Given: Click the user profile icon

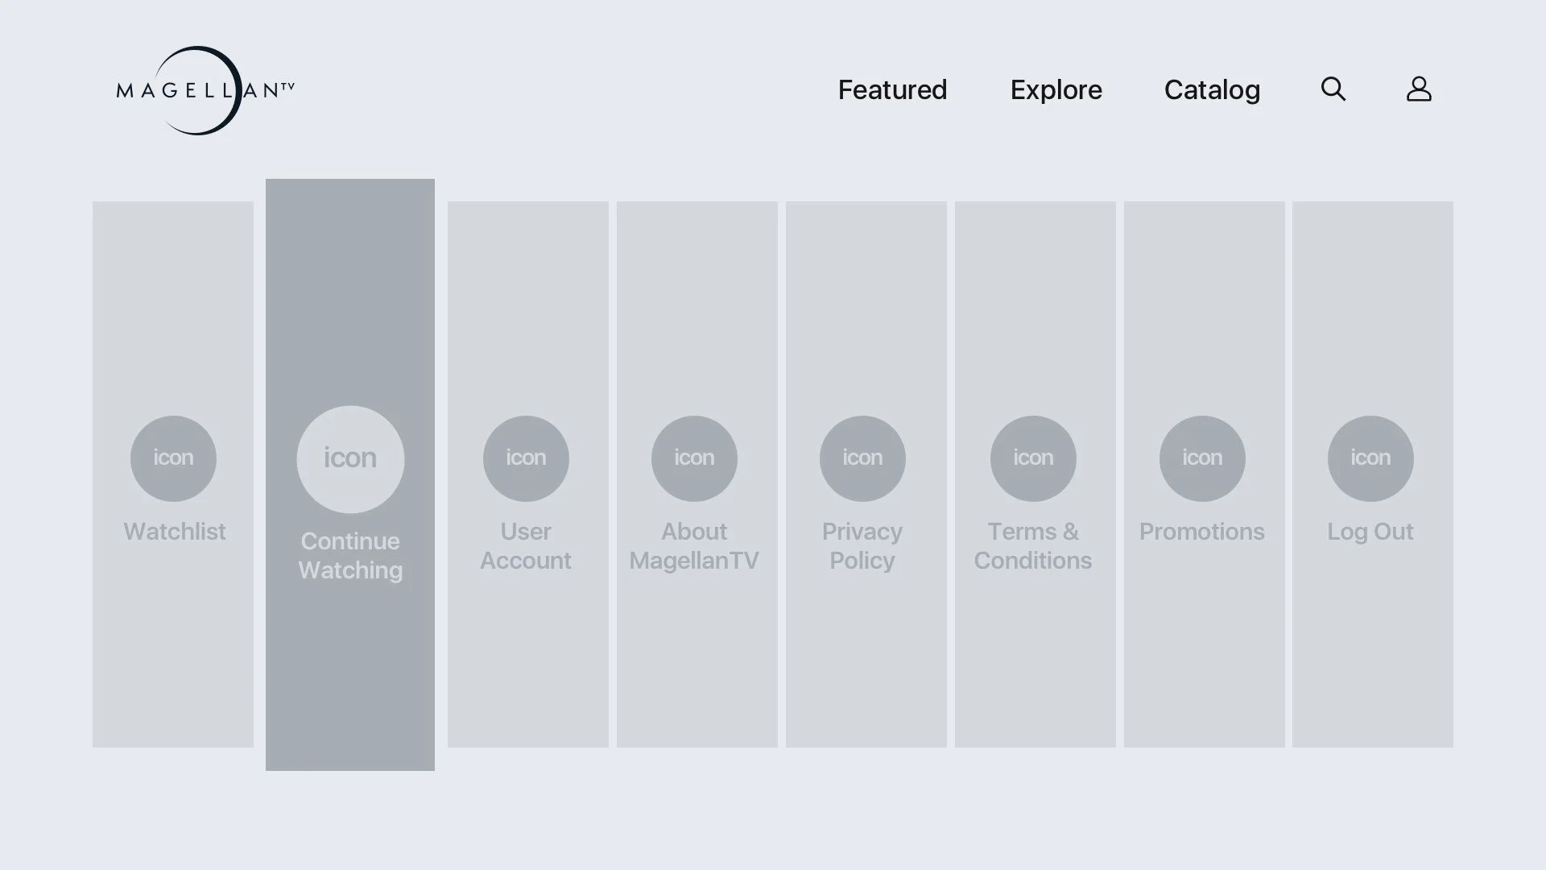Looking at the screenshot, I should point(1419,89).
